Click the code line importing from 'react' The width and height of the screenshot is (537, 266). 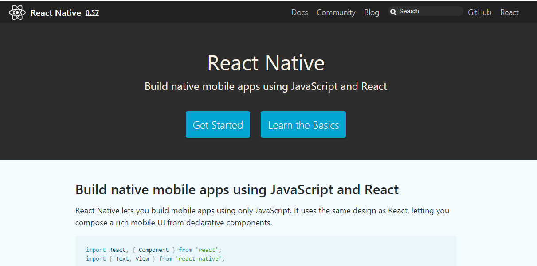tap(153, 250)
